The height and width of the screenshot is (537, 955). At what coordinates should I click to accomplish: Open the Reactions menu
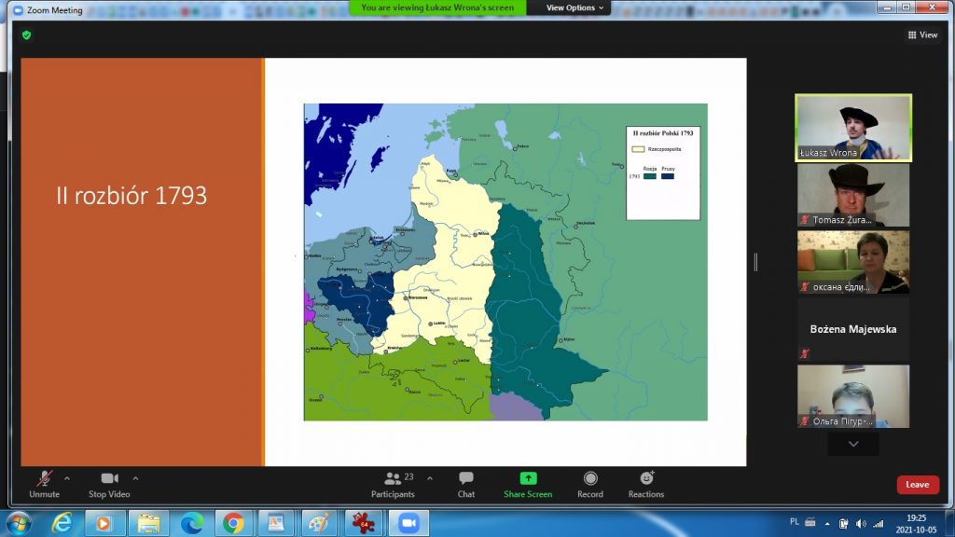tap(645, 479)
